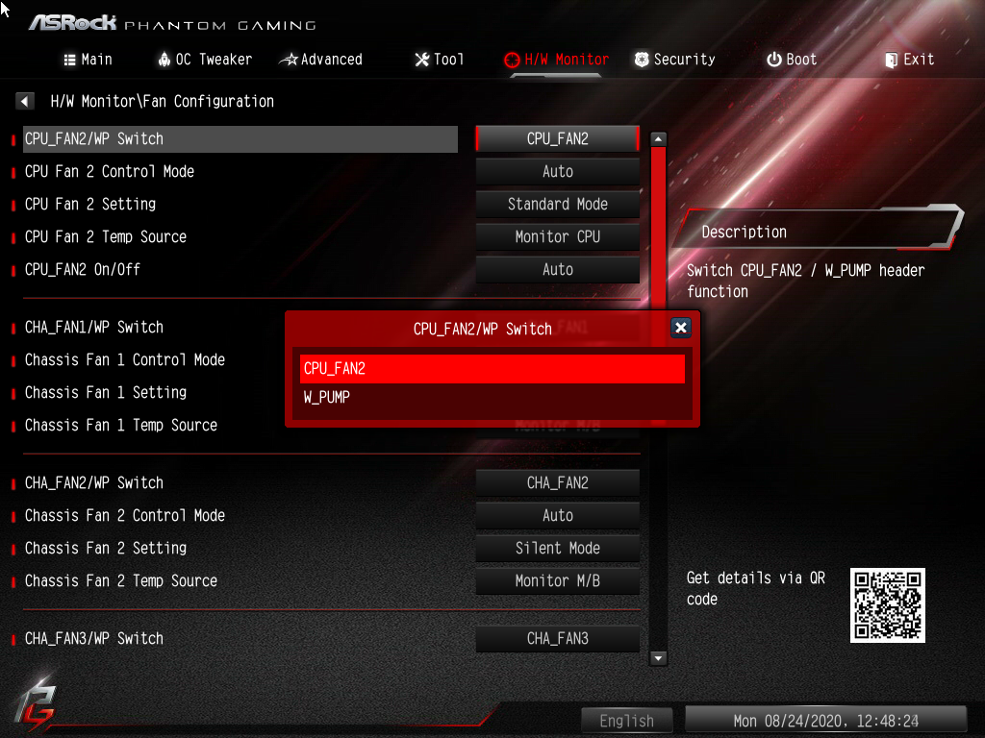Go to the Tool tab
This screenshot has width=985, height=738.
pyautogui.click(x=439, y=60)
